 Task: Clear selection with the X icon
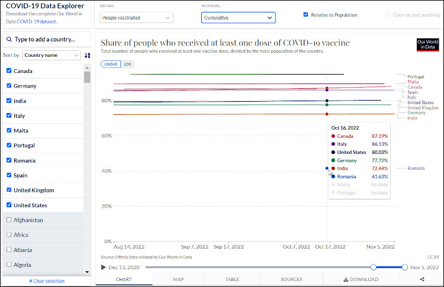[31, 281]
